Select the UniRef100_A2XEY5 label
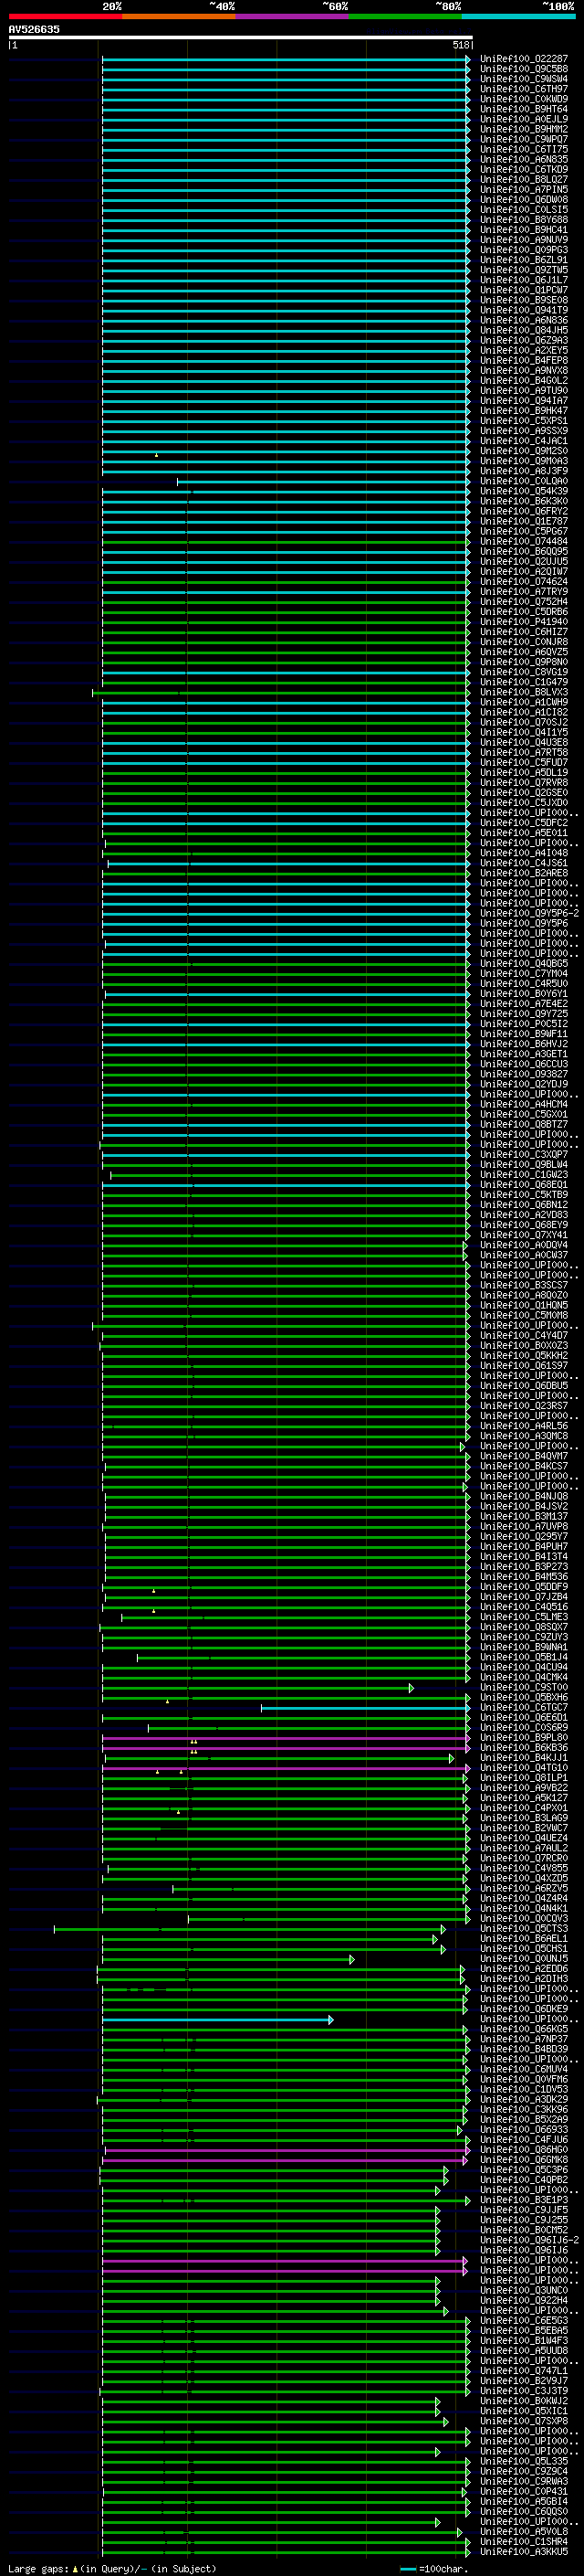The height and width of the screenshot is (2576, 584). pos(523,351)
